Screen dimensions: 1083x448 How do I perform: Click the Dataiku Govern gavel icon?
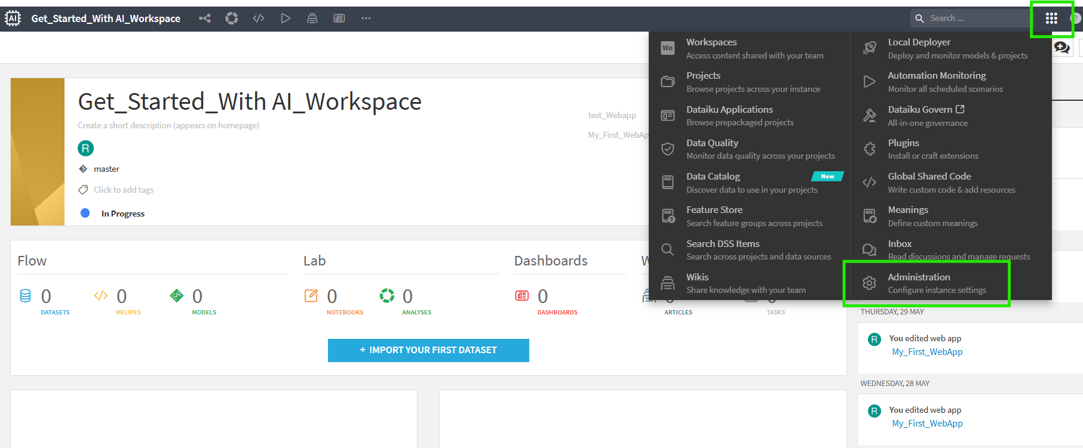(870, 116)
